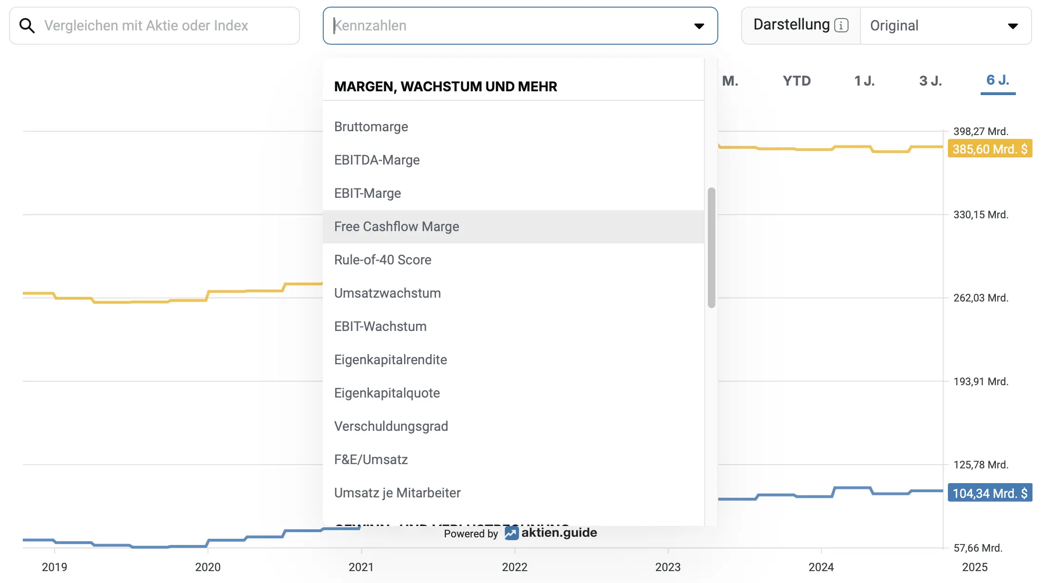This screenshot has width=1042, height=583.
Task: Focus the 'Vergleichen mit Aktie oder Index' field
Action: click(154, 26)
